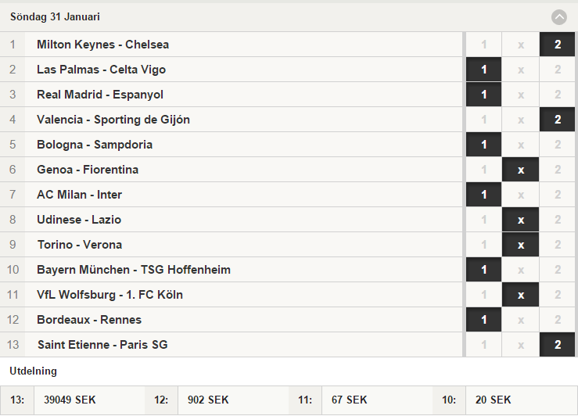
Task: Toggle selected 2 for Saint Etienne - Paris SG
Action: pos(558,346)
